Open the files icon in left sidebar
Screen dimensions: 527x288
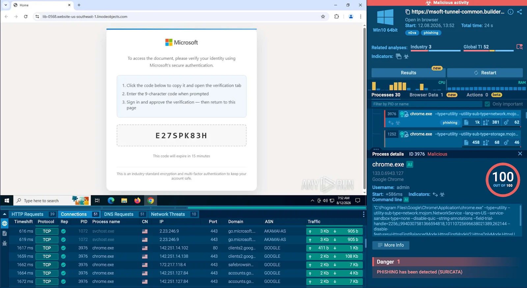pyautogui.click(x=5, y=233)
